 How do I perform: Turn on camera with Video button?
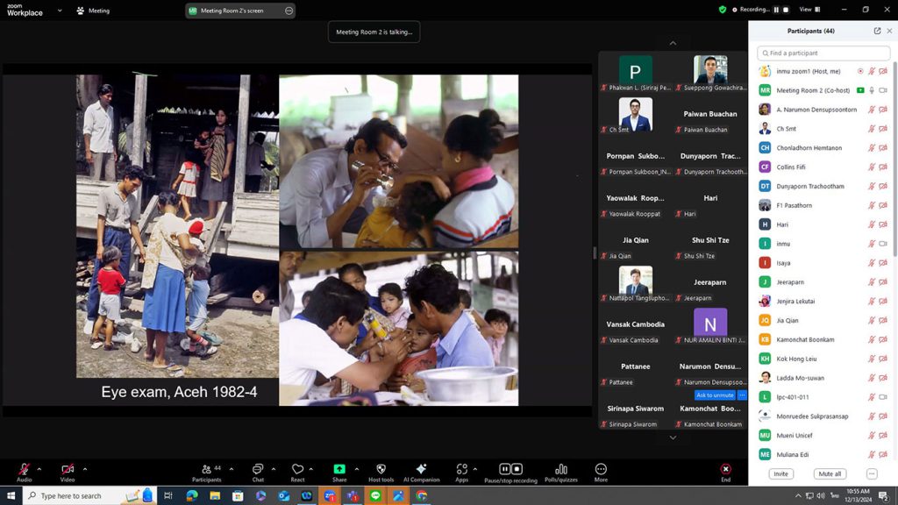click(68, 469)
